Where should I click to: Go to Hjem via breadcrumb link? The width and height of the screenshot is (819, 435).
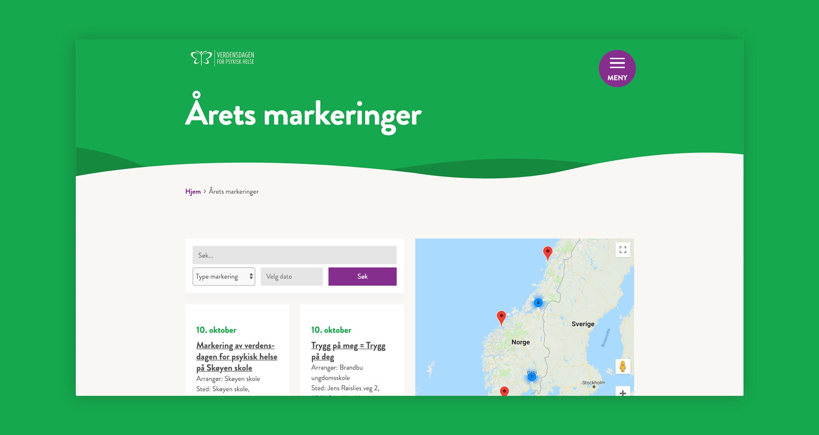click(193, 192)
